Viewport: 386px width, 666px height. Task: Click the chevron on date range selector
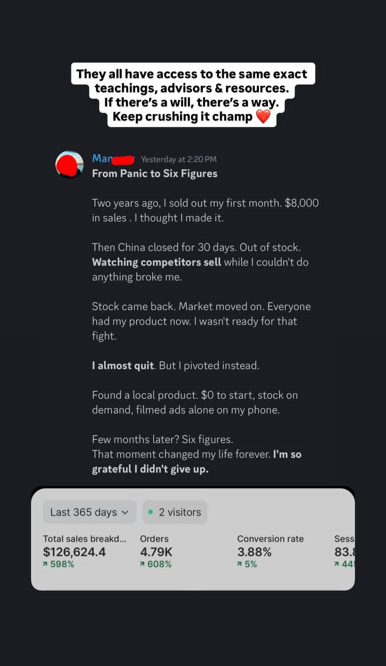pyautogui.click(x=125, y=512)
